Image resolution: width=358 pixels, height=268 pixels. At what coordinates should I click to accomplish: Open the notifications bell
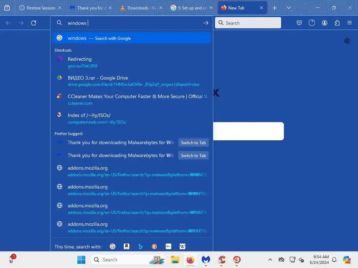coord(334,260)
